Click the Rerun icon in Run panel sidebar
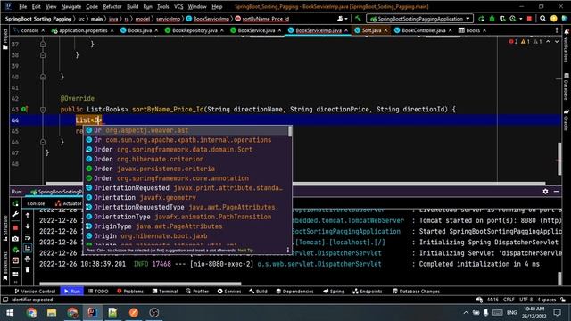The width and height of the screenshot is (571, 321). click(x=16, y=203)
